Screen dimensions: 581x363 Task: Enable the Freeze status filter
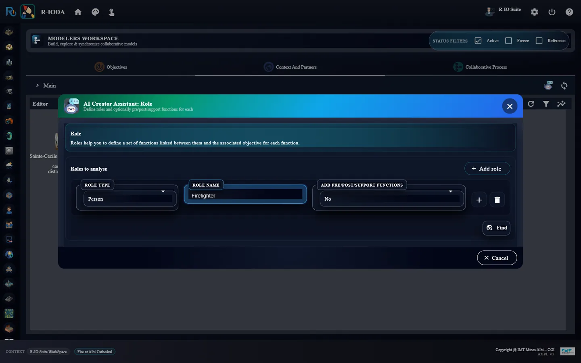pos(508,41)
